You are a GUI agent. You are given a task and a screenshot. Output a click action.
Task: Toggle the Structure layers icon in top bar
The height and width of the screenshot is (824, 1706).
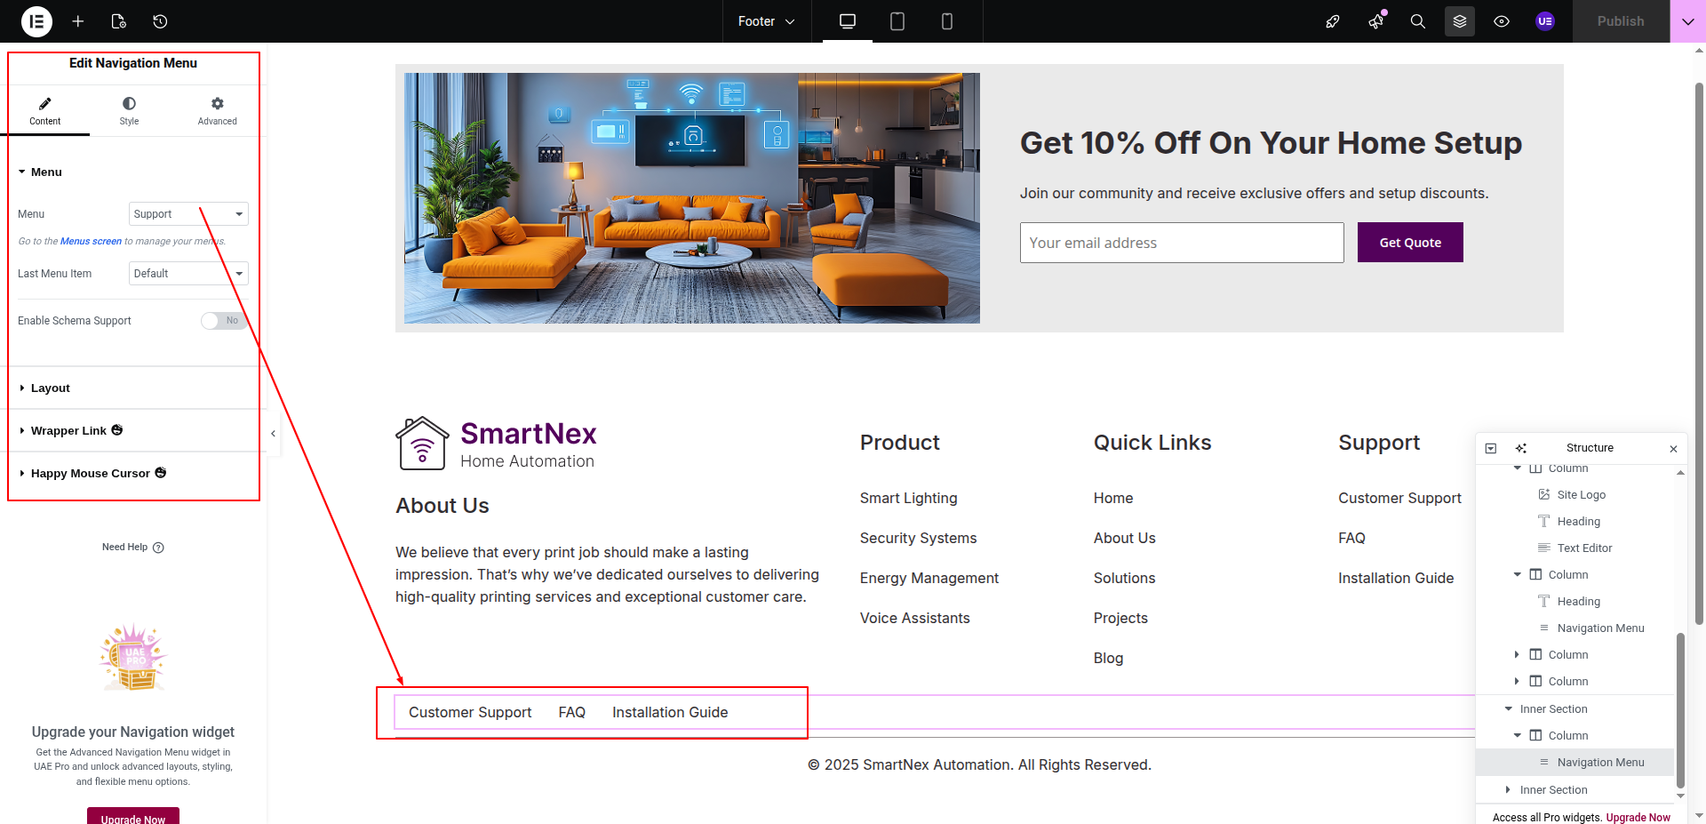pos(1460,21)
